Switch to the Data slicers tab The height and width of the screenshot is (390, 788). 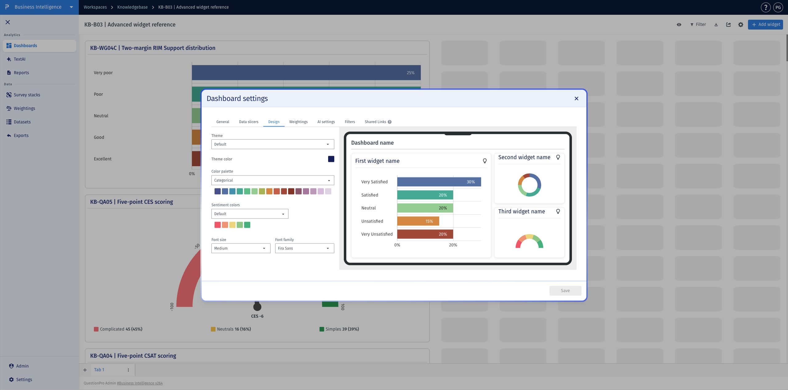click(248, 122)
